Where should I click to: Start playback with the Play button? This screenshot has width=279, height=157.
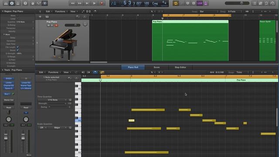94,3
